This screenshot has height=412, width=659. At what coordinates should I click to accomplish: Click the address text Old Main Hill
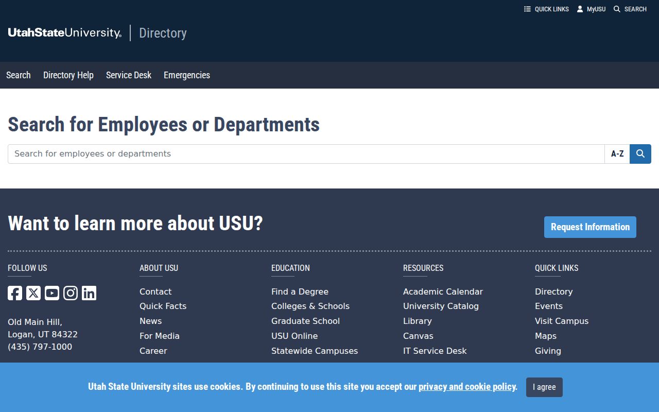pyautogui.click(x=35, y=322)
